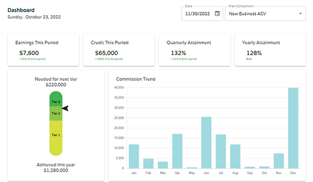Click the +51% of prior period text
This screenshot has height=182, width=313.
pyautogui.click(x=184, y=59)
